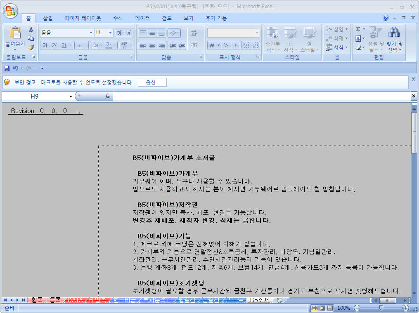Open the font name dropdown (돋움)

pyautogui.click(x=91, y=33)
